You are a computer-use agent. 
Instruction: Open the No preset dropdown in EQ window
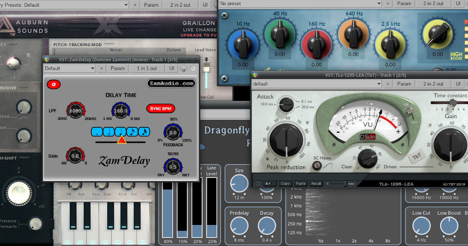click(x=300, y=4)
